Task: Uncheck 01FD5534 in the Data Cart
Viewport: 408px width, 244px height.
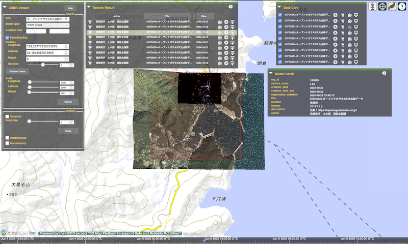Action: click(x=280, y=44)
